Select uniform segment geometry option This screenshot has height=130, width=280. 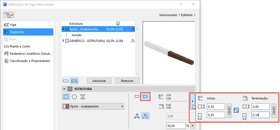(x=137, y=97)
